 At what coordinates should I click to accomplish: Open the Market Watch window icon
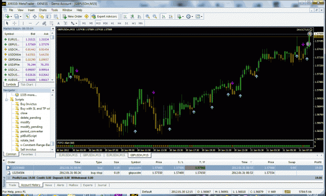pyautogui.click(x=28, y=16)
